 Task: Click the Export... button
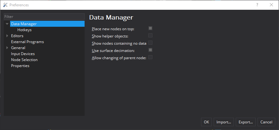point(246,122)
